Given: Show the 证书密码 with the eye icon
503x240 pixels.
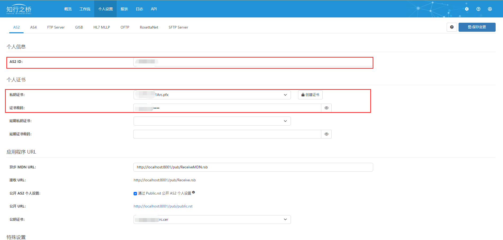Looking at the screenshot, I should point(326,108).
